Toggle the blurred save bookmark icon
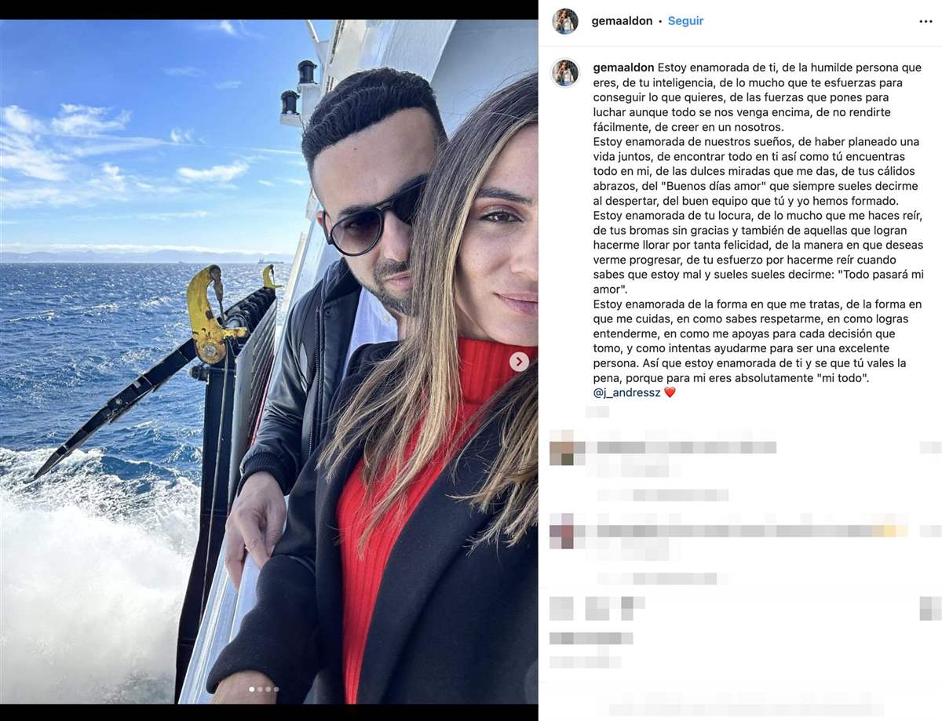This screenshot has width=942, height=721. pyautogui.click(x=930, y=608)
